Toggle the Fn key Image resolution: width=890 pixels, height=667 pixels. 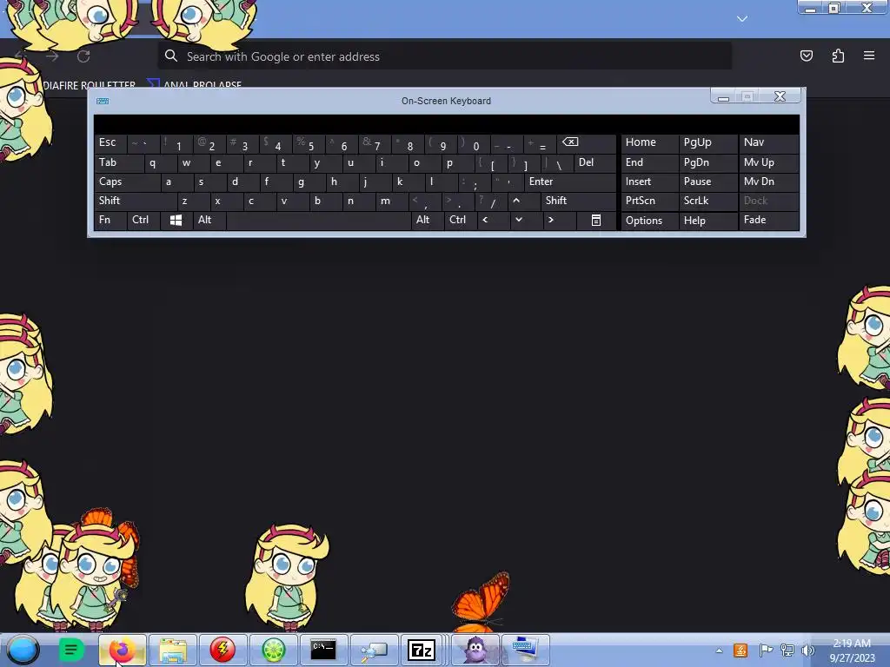110,220
